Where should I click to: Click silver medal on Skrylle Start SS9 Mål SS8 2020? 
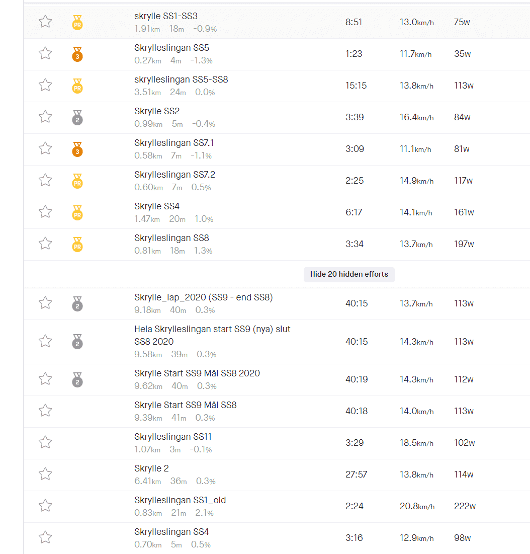(77, 380)
